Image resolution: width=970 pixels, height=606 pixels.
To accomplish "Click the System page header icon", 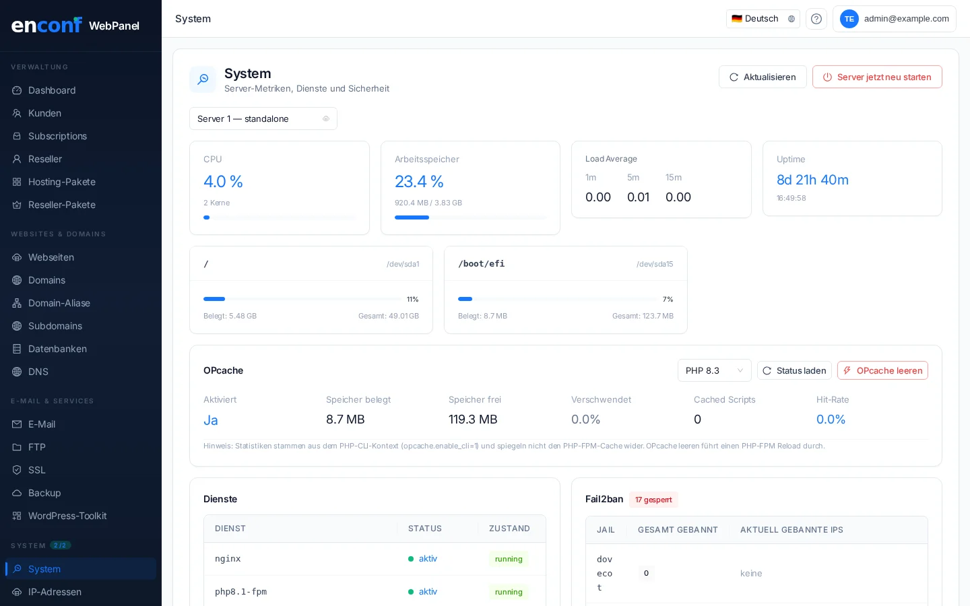I will (x=203, y=79).
